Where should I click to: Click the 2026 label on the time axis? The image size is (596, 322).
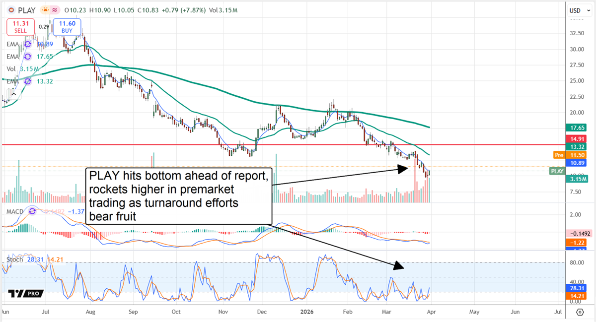click(307, 312)
